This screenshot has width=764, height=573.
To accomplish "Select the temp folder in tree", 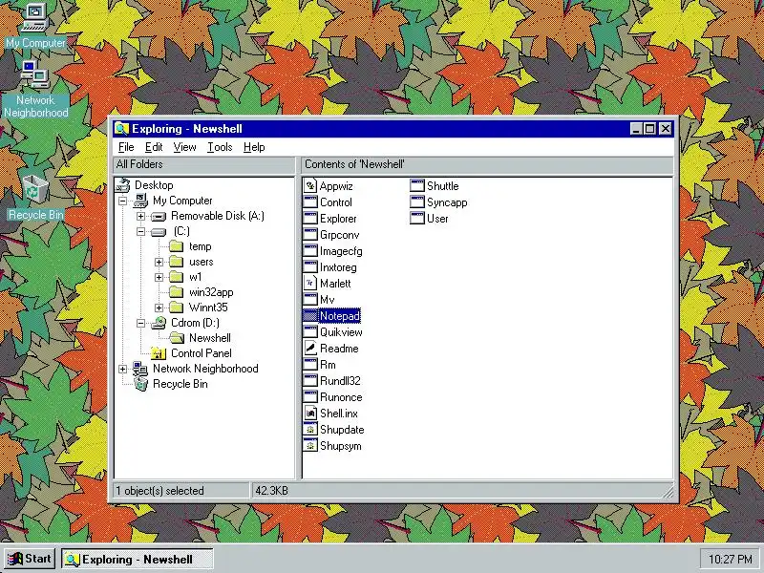I will point(200,246).
